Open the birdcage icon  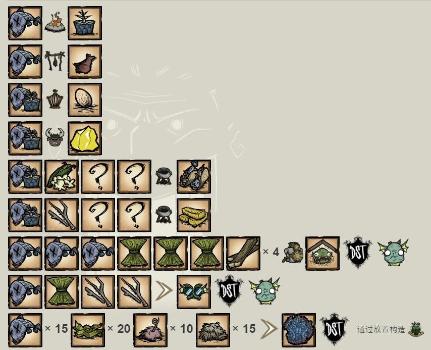55,99
